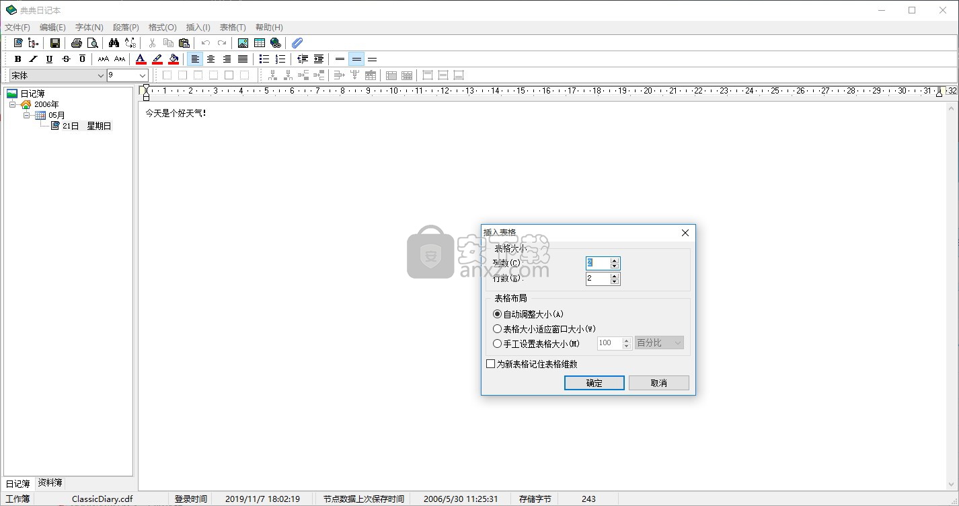
Task: Click the Insert Hyperlink globe icon
Action: pos(276,43)
